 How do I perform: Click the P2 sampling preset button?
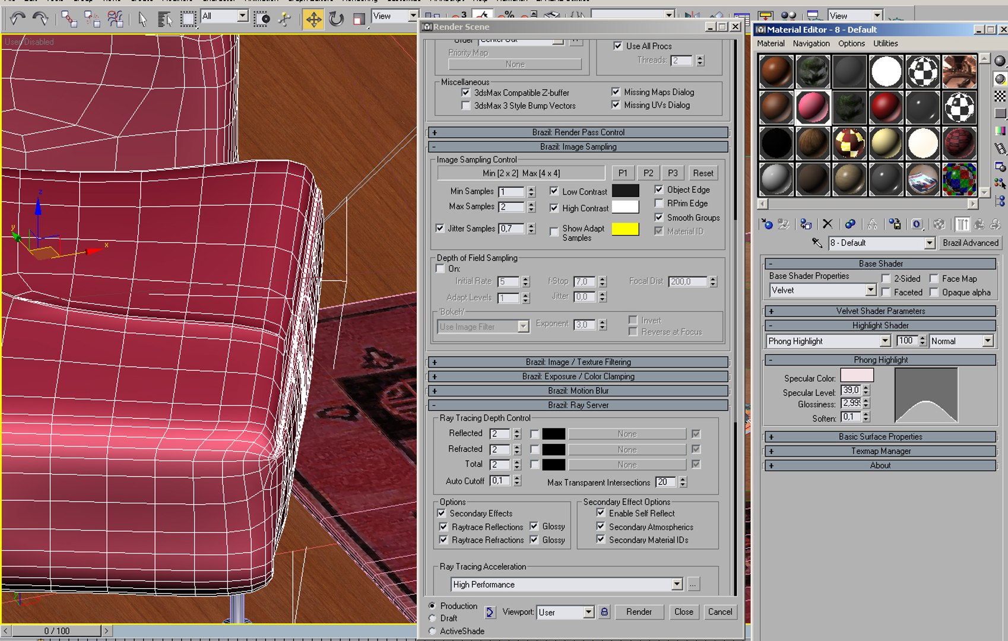648,173
